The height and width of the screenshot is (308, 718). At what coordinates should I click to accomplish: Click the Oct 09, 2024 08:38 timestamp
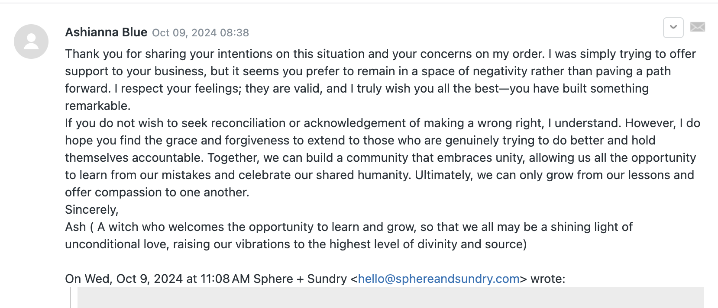pyautogui.click(x=201, y=33)
